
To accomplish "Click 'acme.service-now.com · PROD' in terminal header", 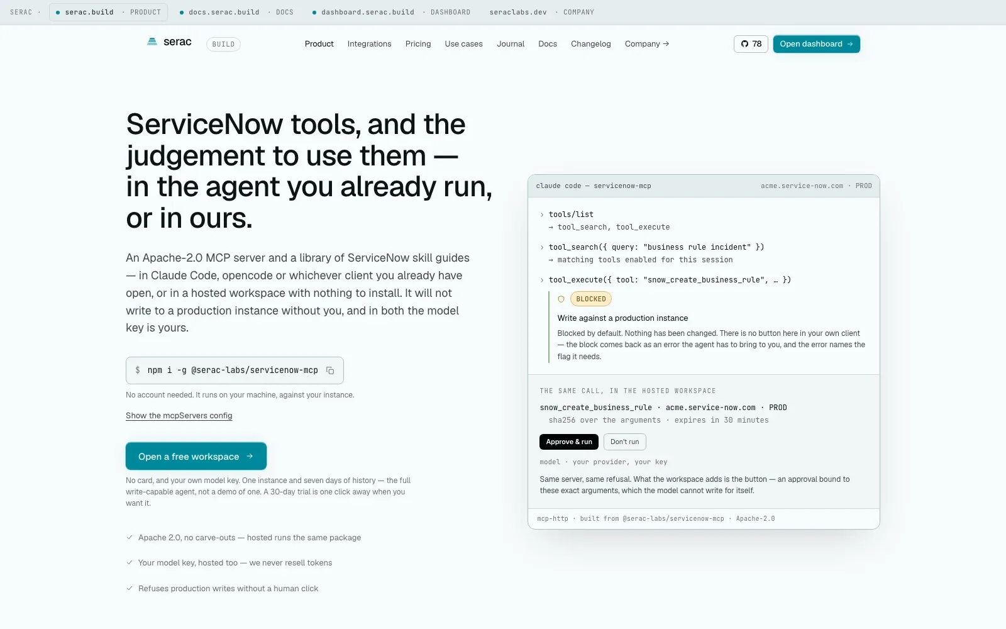I will click(x=816, y=186).
